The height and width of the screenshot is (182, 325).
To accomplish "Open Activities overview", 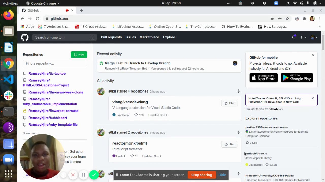I will pos(10,3).
